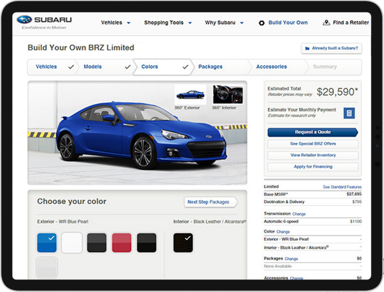The image size is (384, 292).
Task: Go to Build Your Own
Action: coord(288,23)
